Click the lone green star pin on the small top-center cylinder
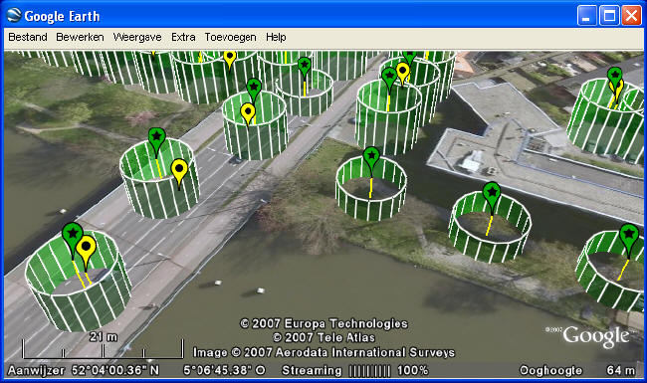Screen dimensions: 647x383 click(305, 66)
